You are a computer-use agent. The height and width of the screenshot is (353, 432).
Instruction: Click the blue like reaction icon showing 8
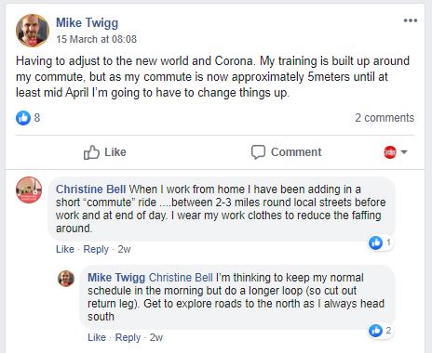click(x=23, y=118)
